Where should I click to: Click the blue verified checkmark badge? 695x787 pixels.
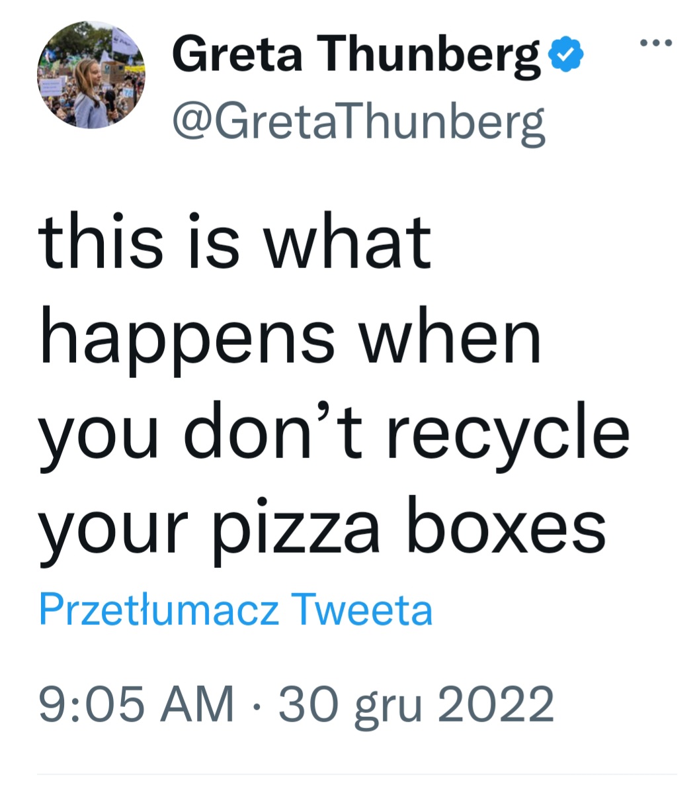click(x=567, y=55)
